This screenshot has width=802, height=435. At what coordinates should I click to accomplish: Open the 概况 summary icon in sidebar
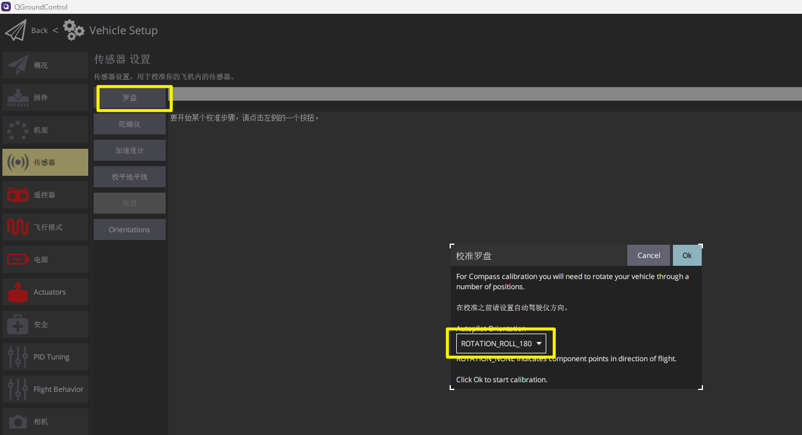(18, 65)
